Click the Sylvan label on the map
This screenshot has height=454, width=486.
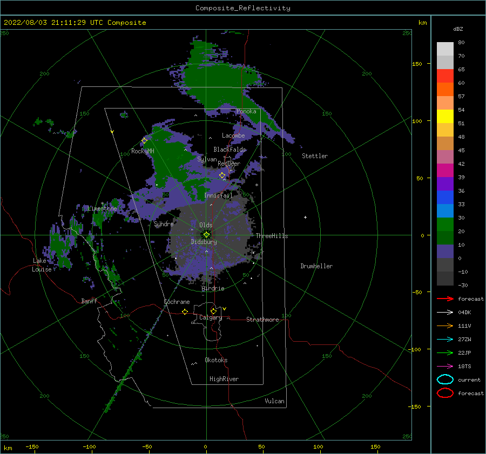(207, 159)
